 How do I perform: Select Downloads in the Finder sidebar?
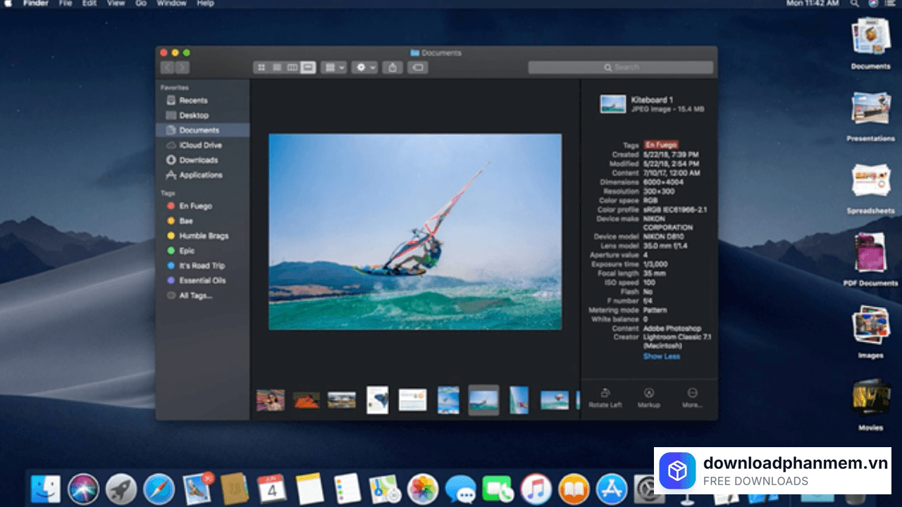[198, 160]
